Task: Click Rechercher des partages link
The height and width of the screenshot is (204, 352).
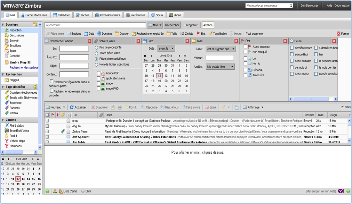Action: 24,68
